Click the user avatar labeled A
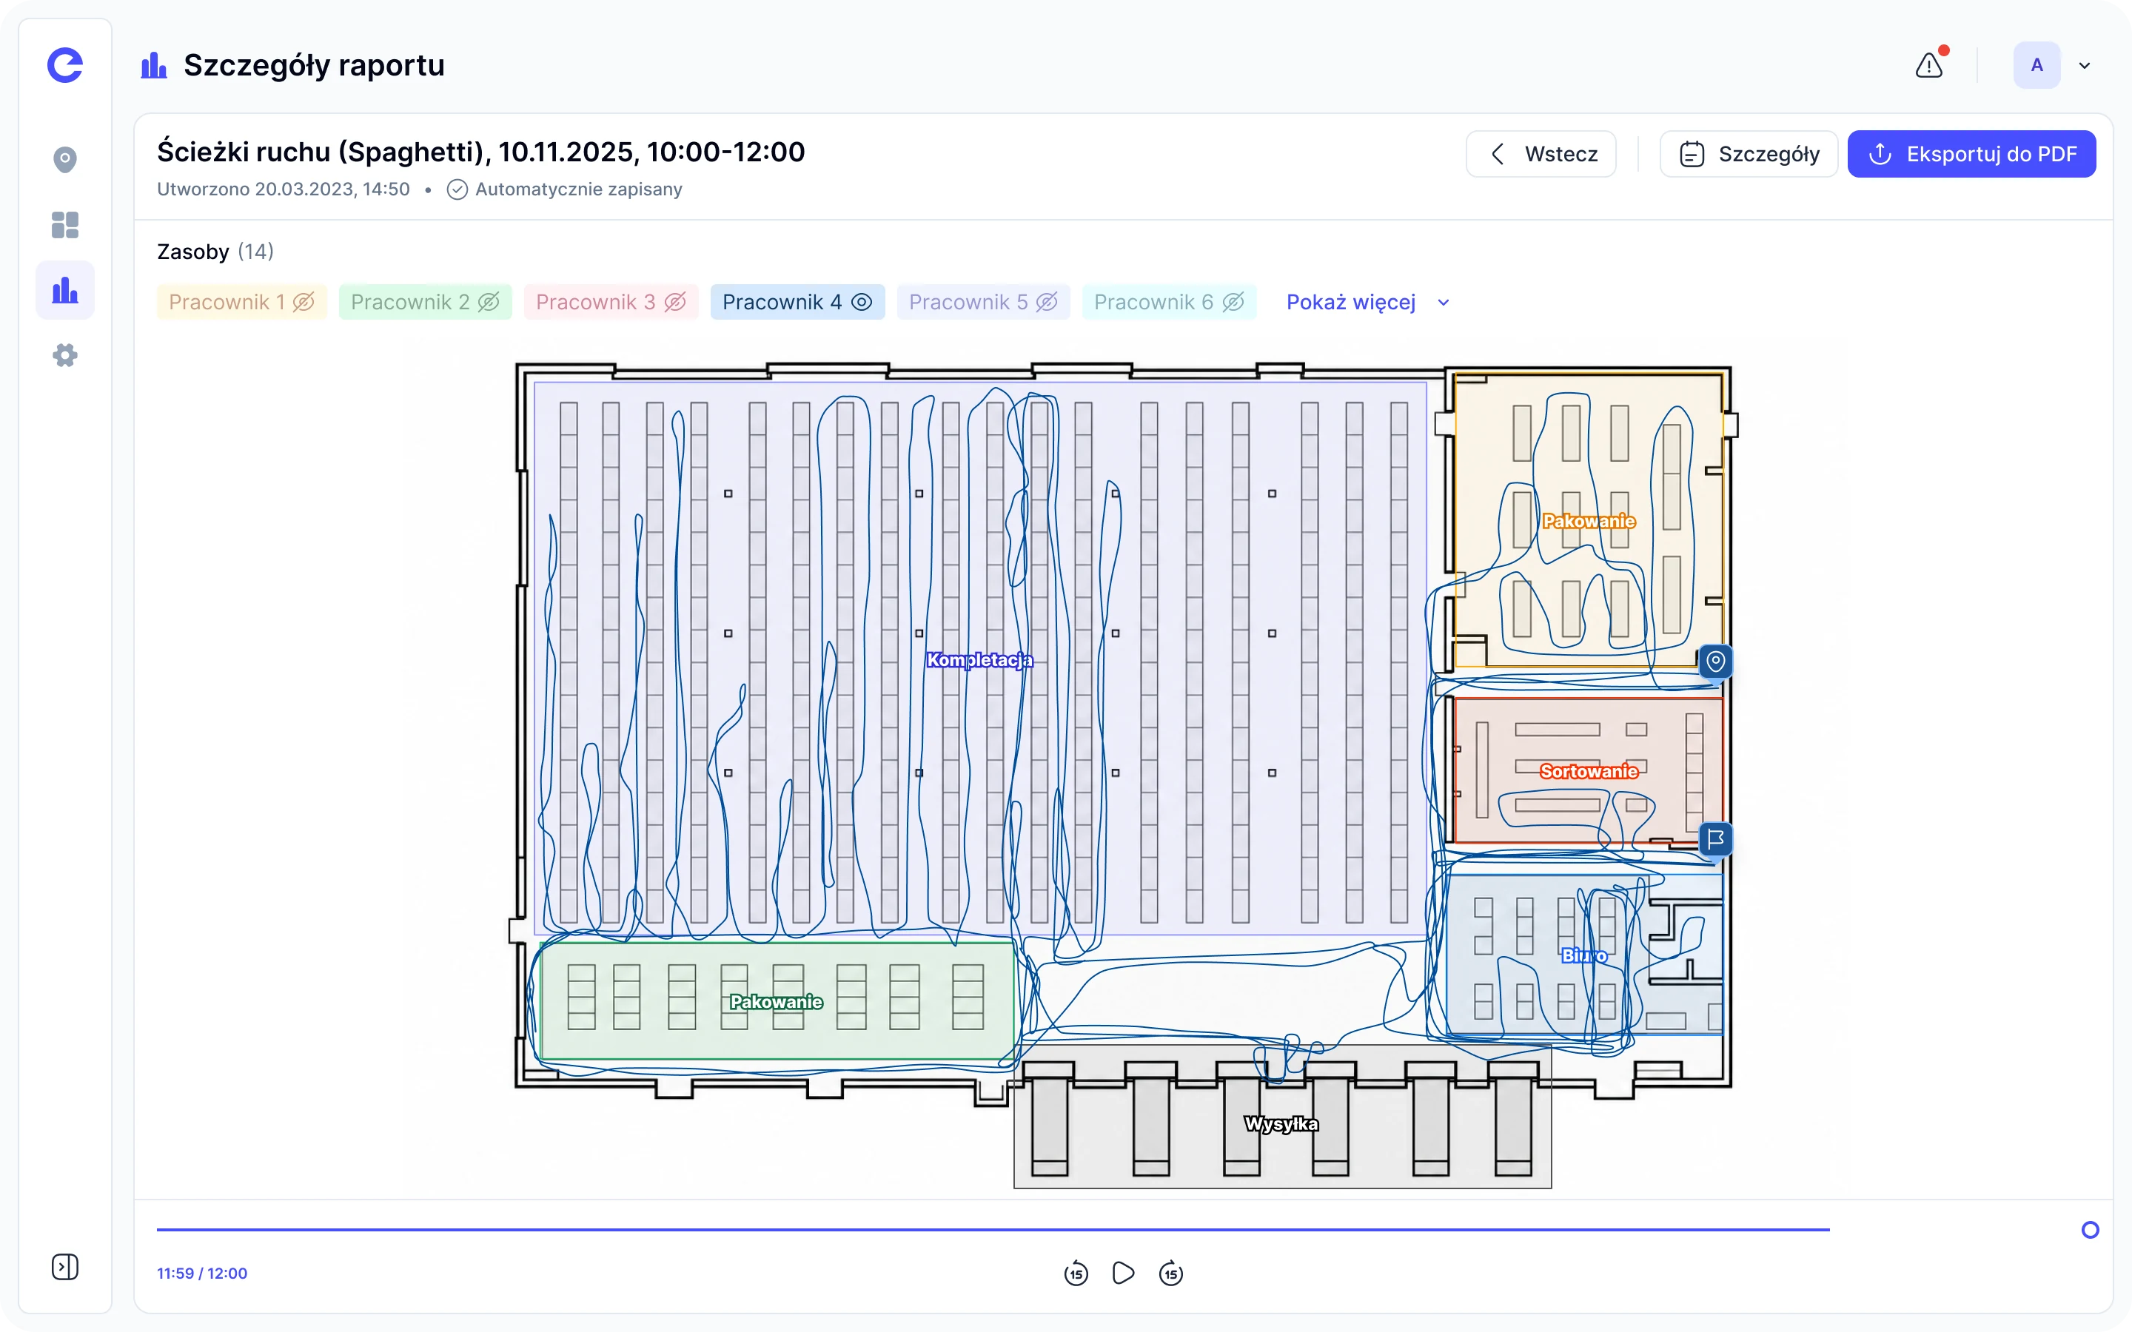This screenshot has width=2132, height=1332. (2036, 65)
